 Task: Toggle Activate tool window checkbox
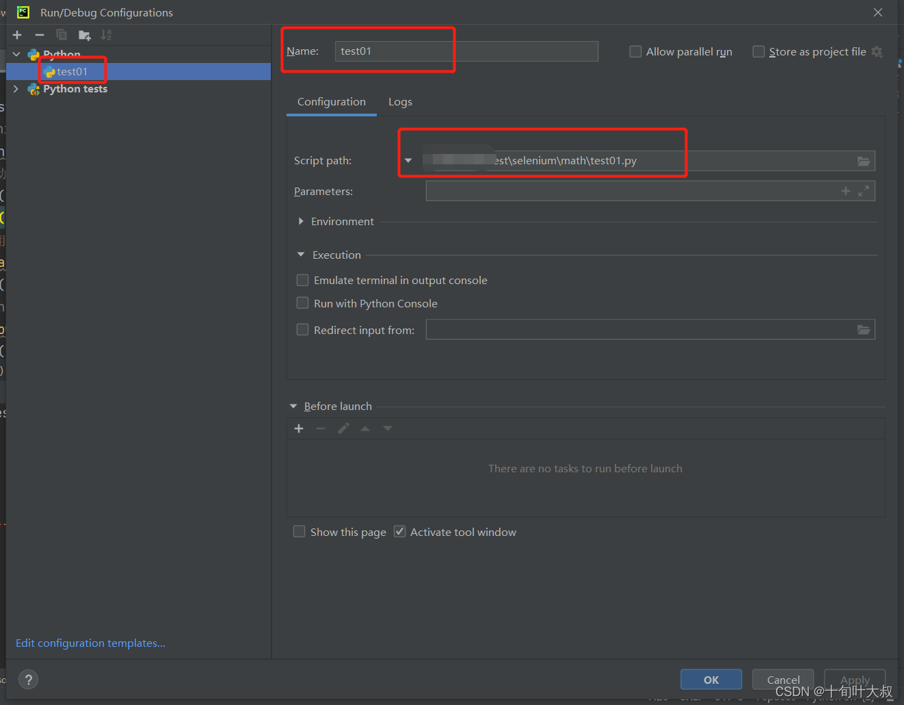point(400,532)
